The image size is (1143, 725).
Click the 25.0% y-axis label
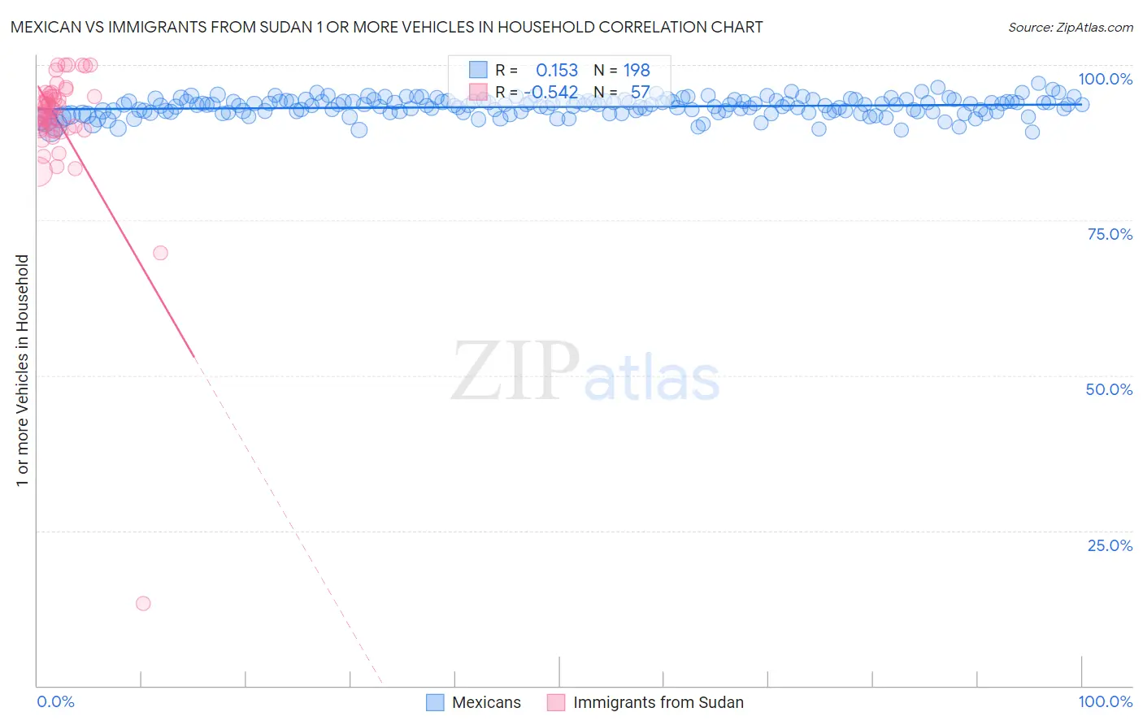pyautogui.click(x=1110, y=545)
